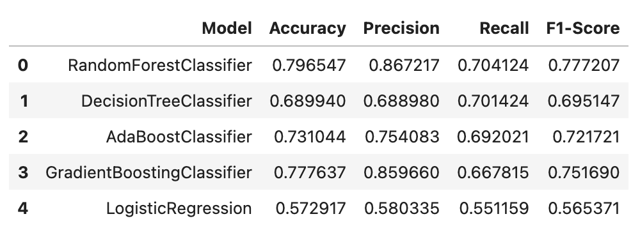Click RandomForest precision value 0.867217

[404, 65]
